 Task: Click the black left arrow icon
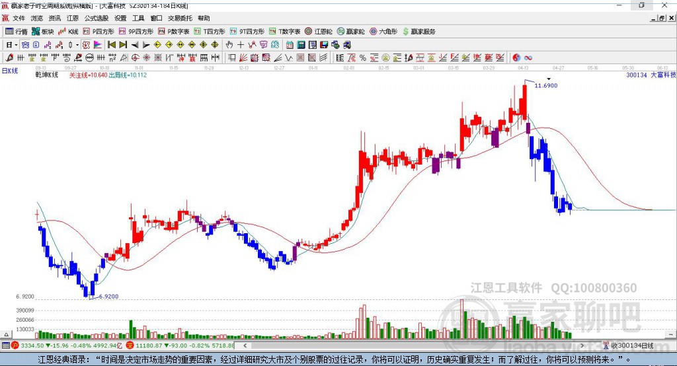pyautogui.click(x=135, y=45)
